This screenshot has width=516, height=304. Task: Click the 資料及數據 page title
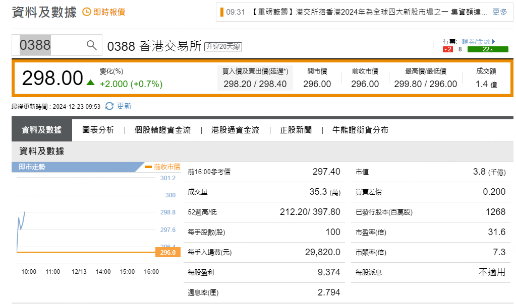44,12
